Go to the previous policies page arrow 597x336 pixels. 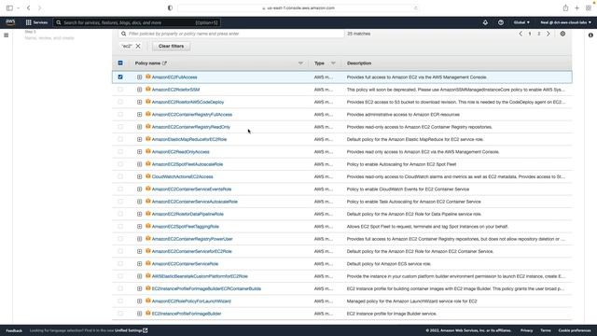(521, 34)
